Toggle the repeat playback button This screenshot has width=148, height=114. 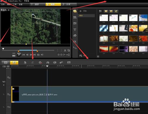pos(38,55)
